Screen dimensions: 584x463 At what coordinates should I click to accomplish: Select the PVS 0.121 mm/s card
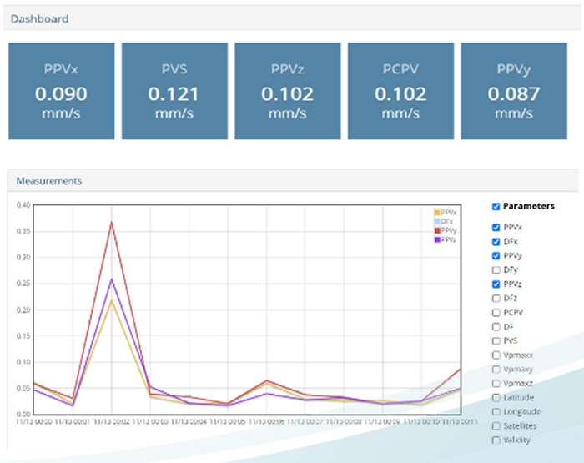[174, 91]
